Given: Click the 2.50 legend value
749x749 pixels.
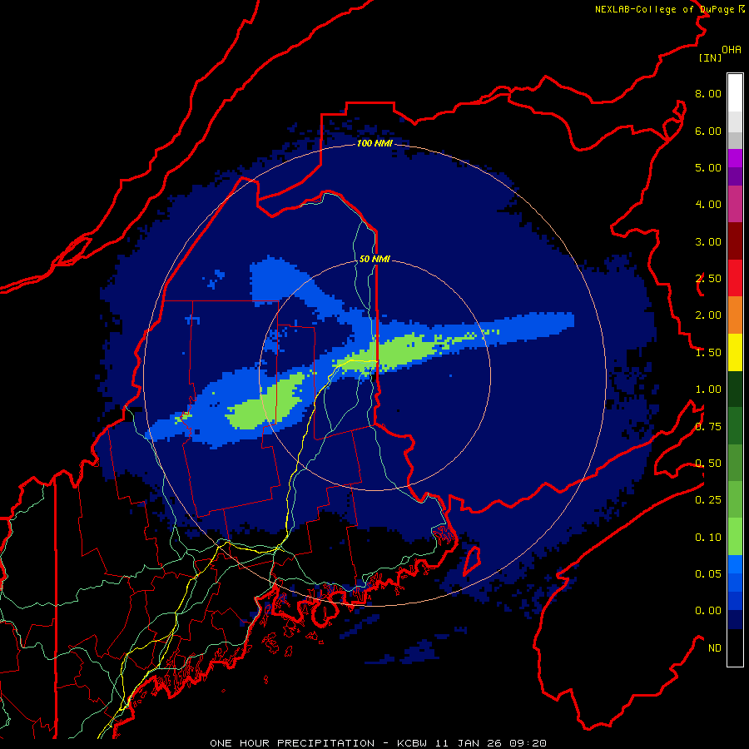Looking at the screenshot, I should [x=708, y=279].
